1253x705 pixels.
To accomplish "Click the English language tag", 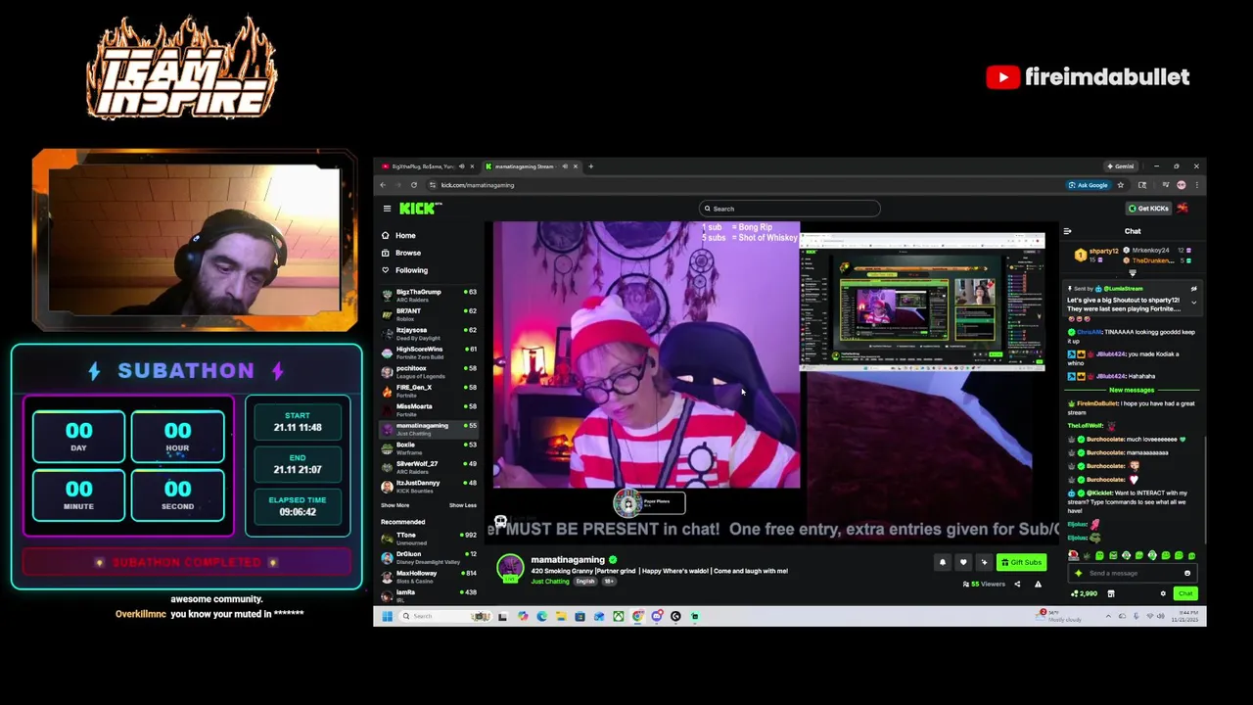I will point(585,582).
